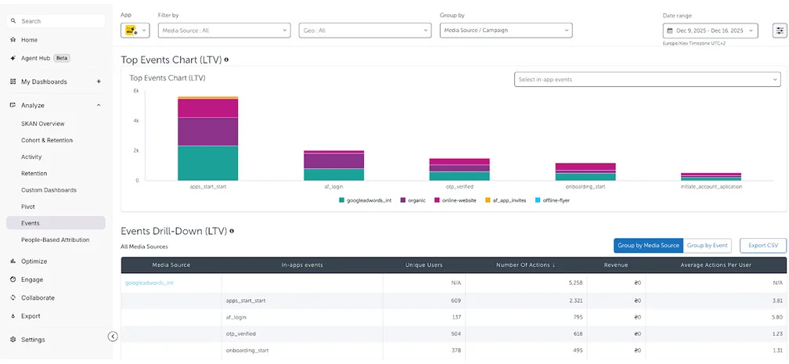Click the Home icon in sidebar
The height and width of the screenshot is (364, 789).
click(13, 40)
